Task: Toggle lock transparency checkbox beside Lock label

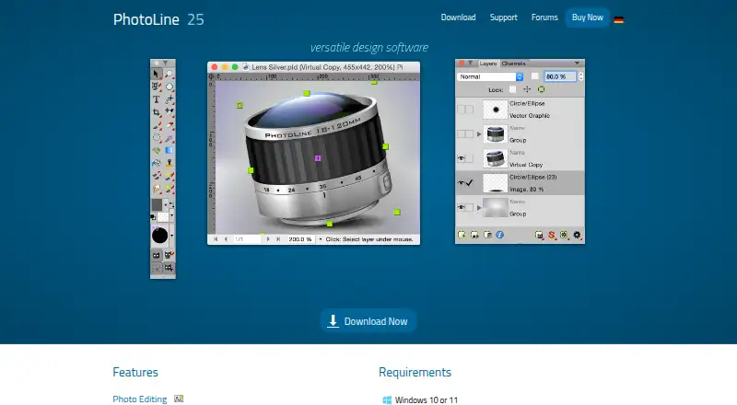Action: (513, 89)
